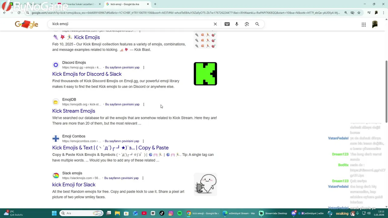
Task: Open File Explorer from taskbar
Action: click(117, 213)
